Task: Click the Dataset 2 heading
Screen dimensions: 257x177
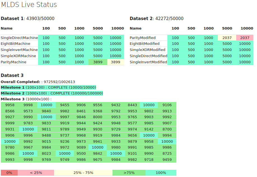Action: point(156,18)
